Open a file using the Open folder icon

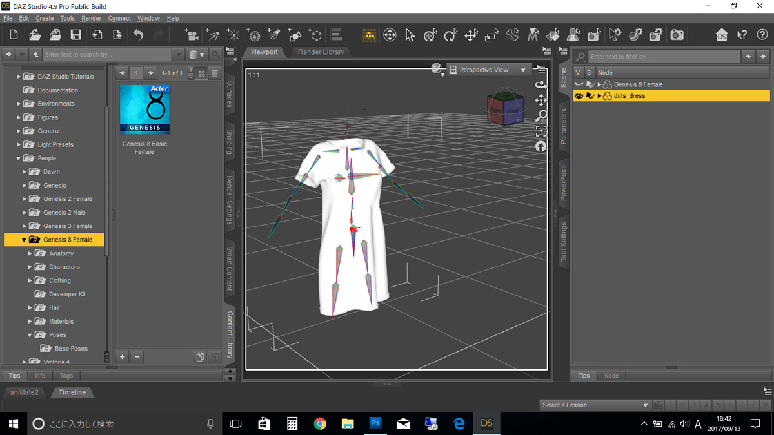pyautogui.click(x=35, y=35)
